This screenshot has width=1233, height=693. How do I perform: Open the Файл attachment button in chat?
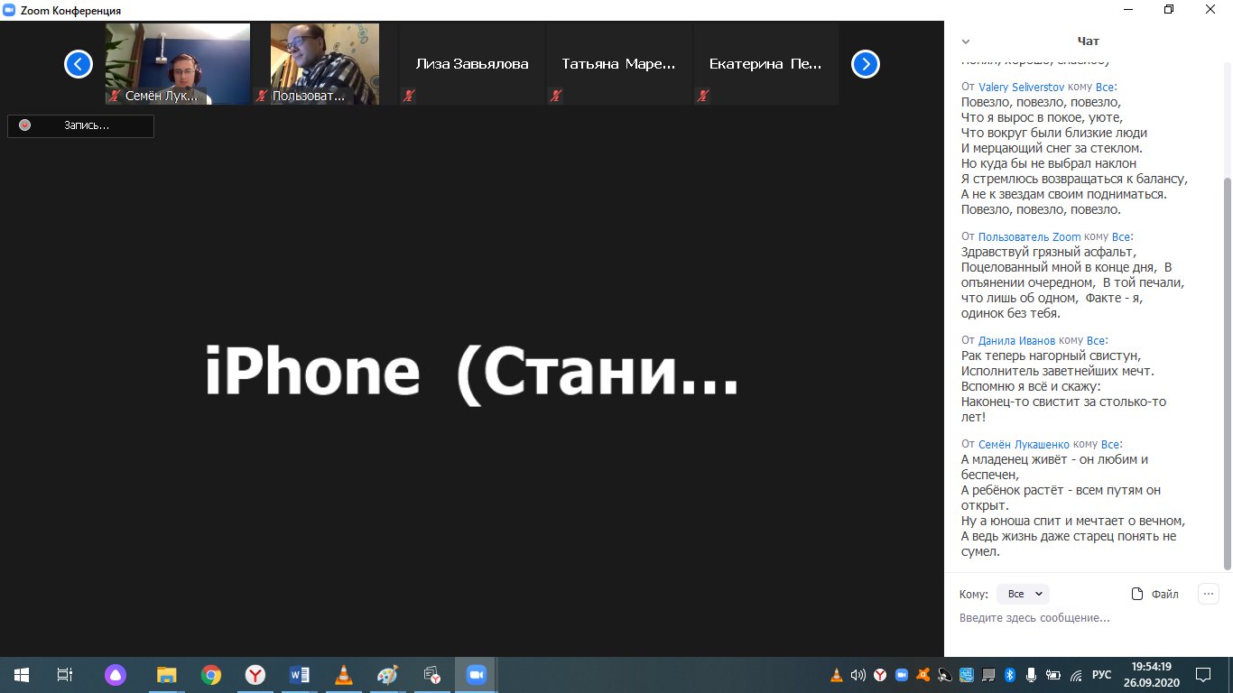pos(1155,594)
